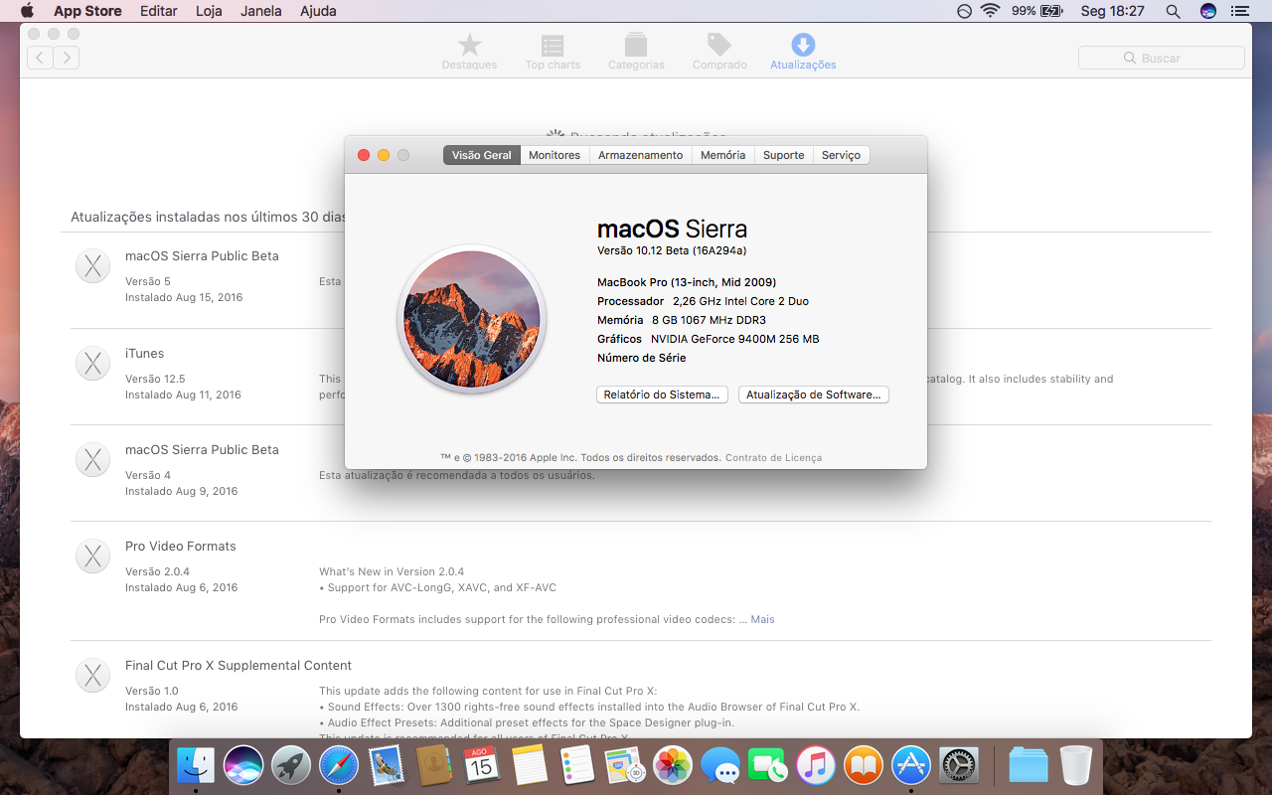Open the Editar menu
This screenshot has height=795, width=1272.
coord(159,11)
